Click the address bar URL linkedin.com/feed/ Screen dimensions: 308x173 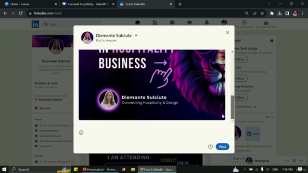tap(48, 13)
